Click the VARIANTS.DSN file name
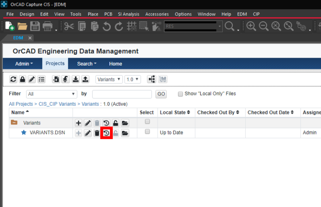This screenshot has width=321, height=207. (x=47, y=133)
